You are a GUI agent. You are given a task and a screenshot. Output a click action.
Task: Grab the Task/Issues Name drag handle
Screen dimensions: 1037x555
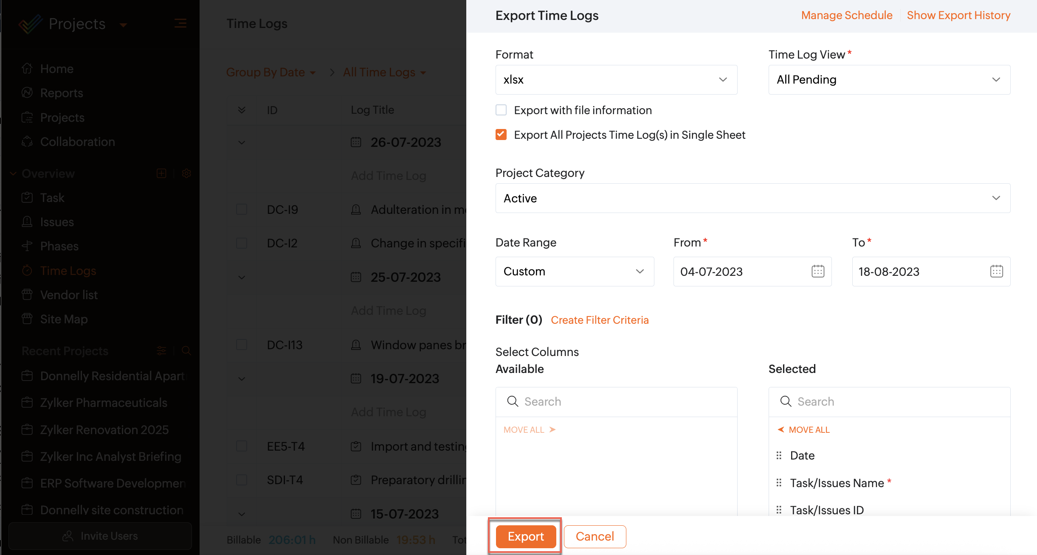tap(779, 483)
